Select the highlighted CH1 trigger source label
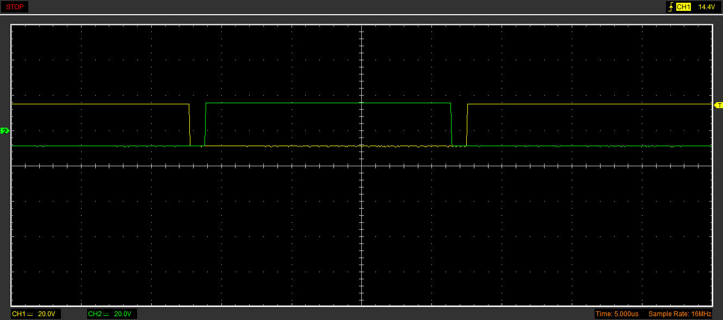723x320 pixels. [683, 7]
